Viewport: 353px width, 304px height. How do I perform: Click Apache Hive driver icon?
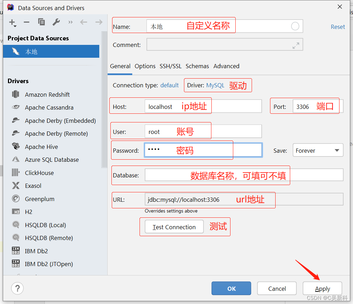(x=16, y=146)
